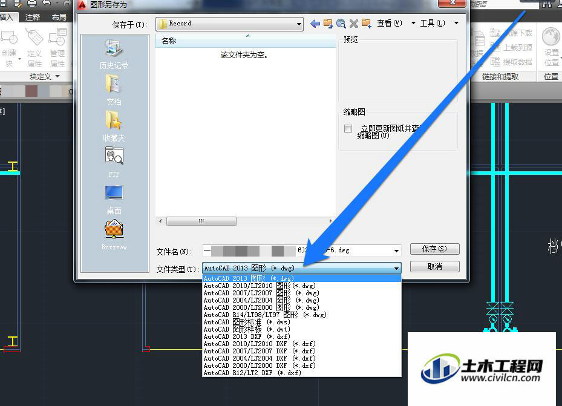Open the 历史记录 history location
562x406 pixels.
coord(114,54)
